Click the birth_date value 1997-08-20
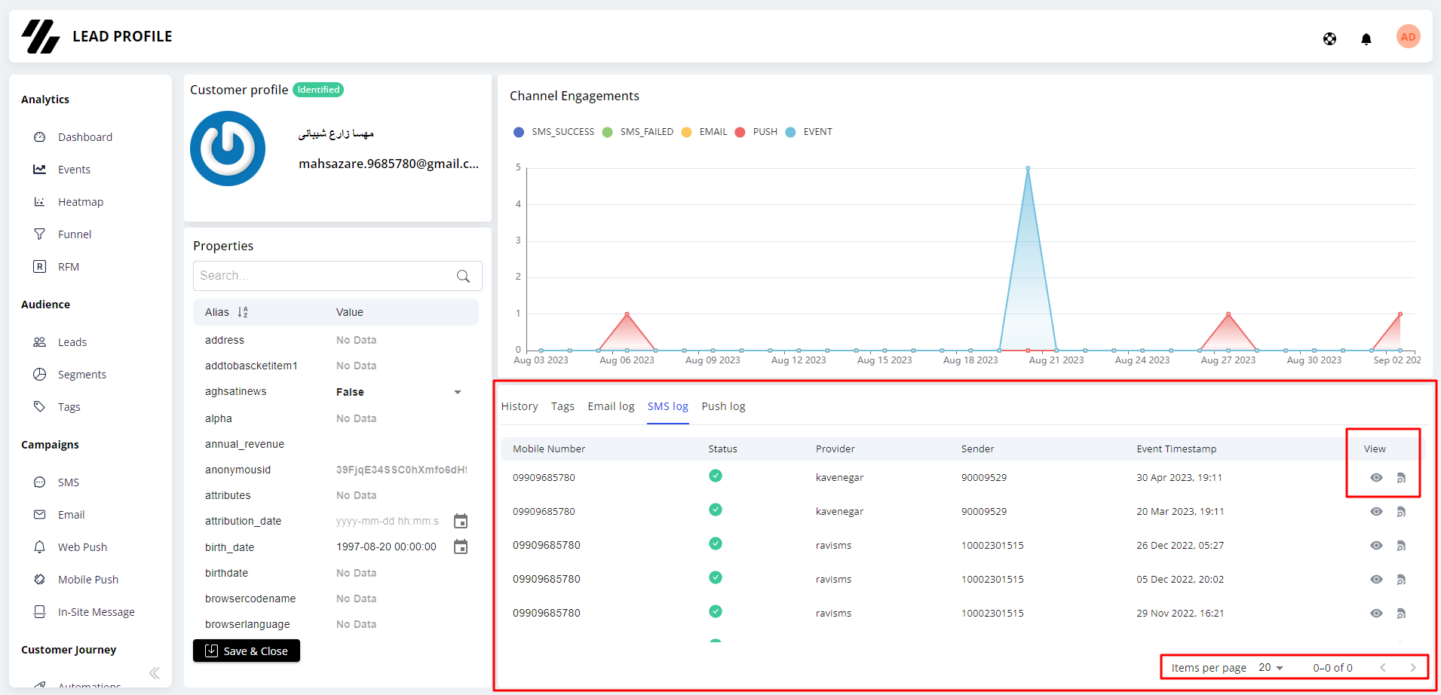The width and height of the screenshot is (1441, 695). [386, 547]
